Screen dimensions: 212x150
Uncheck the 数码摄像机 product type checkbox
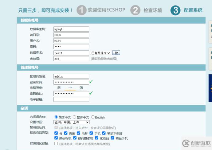pos(75,138)
